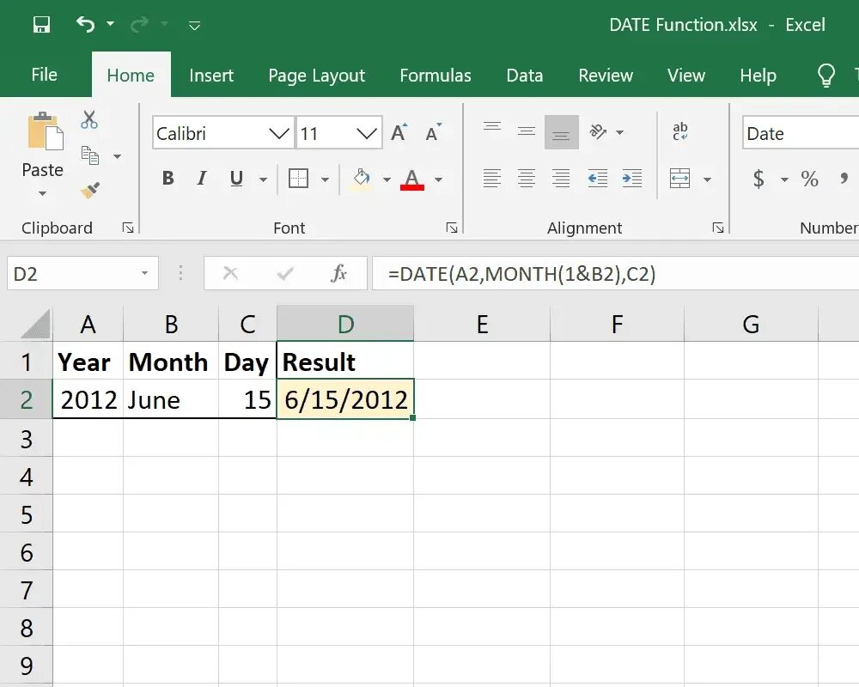This screenshot has width=859, height=687.
Task: Select the Format Painter brush
Action: [x=90, y=190]
